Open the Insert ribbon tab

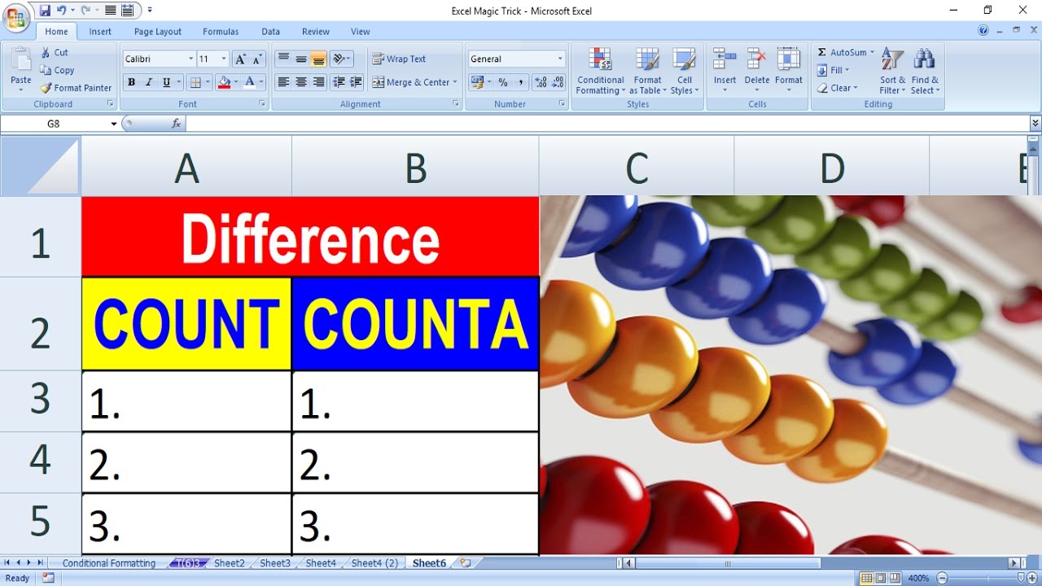[x=100, y=32]
